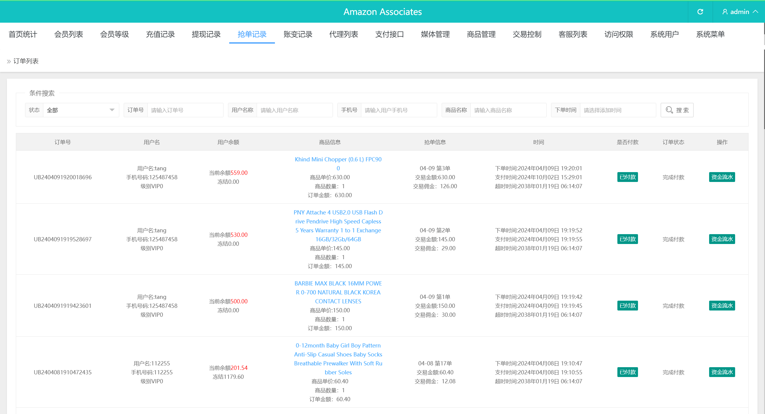Open 资金流水 for order UB2404091919528697
Image resolution: width=765 pixels, height=414 pixels.
[722, 239]
